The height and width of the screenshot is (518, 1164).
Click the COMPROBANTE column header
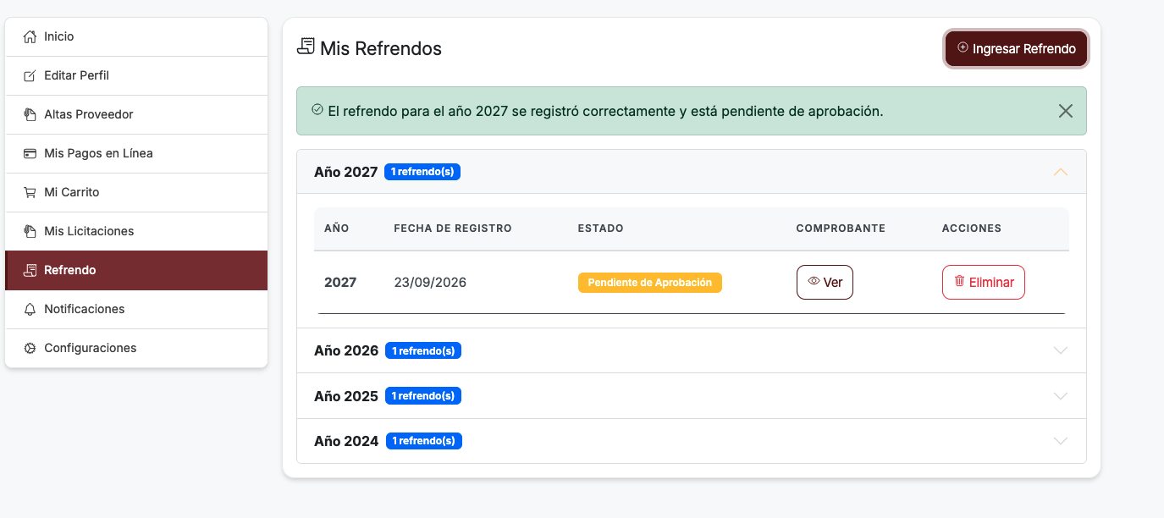pos(841,229)
